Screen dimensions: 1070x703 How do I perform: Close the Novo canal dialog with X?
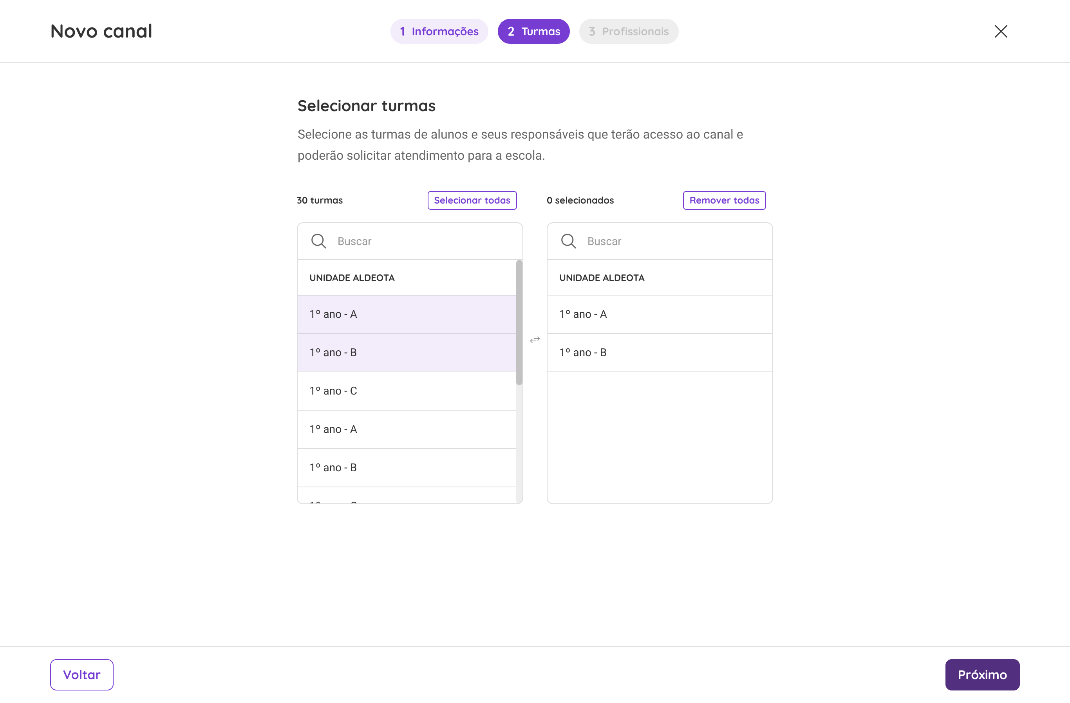tap(1001, 31)
